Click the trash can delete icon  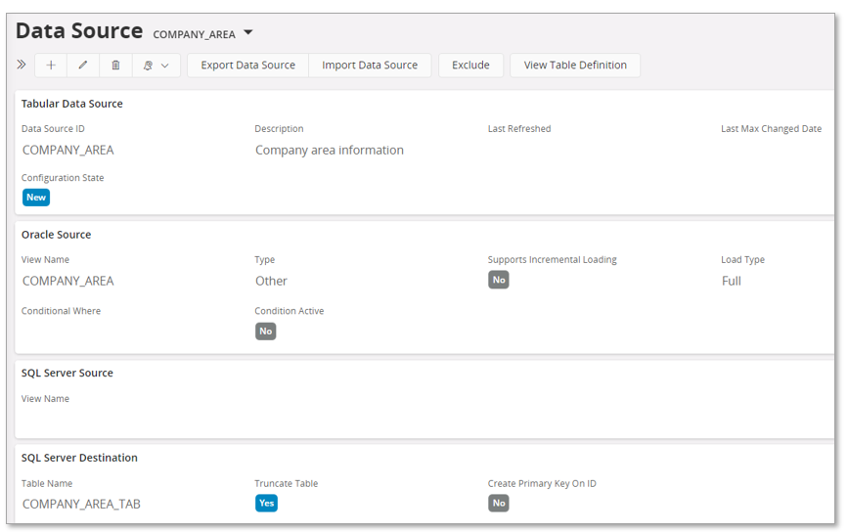(x=115, y=66)
